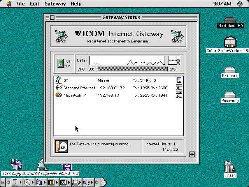Click the Data traffic graph
The image size is (249, 187).
point(127,60)
